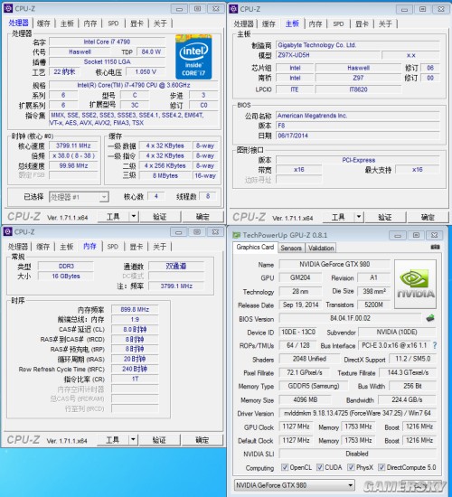Click the DRAM frequency value 899.8 MHz
This screenshot has width=452, height=497.
tap(135, 309)
